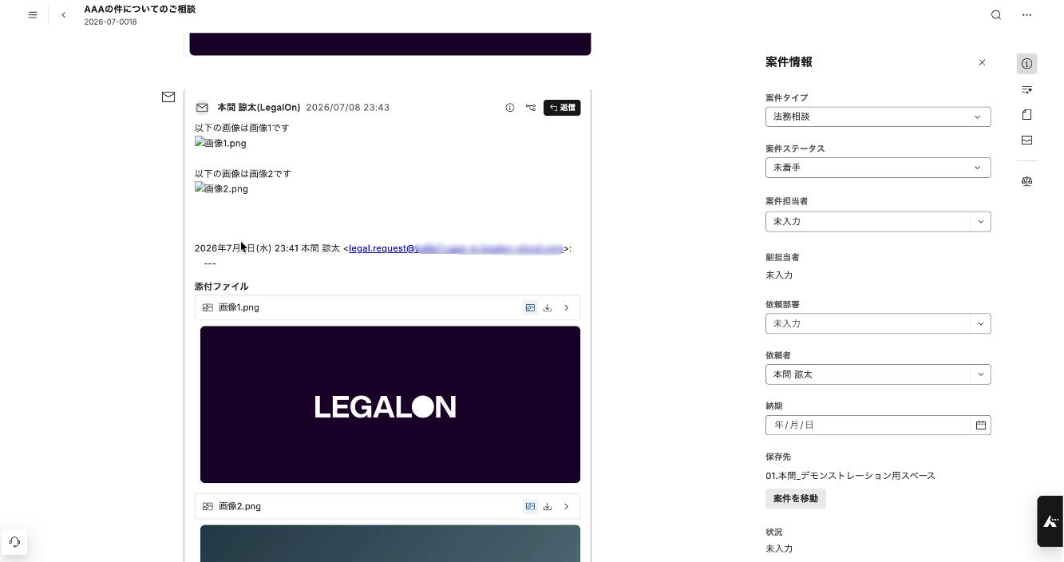Click the 添付ファイル heading
1064x562 pixels.
(x=221, y=287)
